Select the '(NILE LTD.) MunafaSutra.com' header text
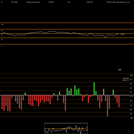The width and height of the screenshot is (134, 134). pos(118,2)
